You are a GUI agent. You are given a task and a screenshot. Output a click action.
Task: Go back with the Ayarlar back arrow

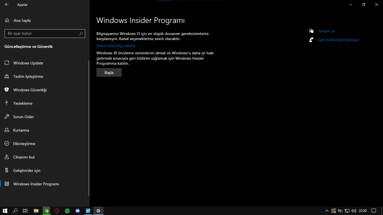coord(7,4)
